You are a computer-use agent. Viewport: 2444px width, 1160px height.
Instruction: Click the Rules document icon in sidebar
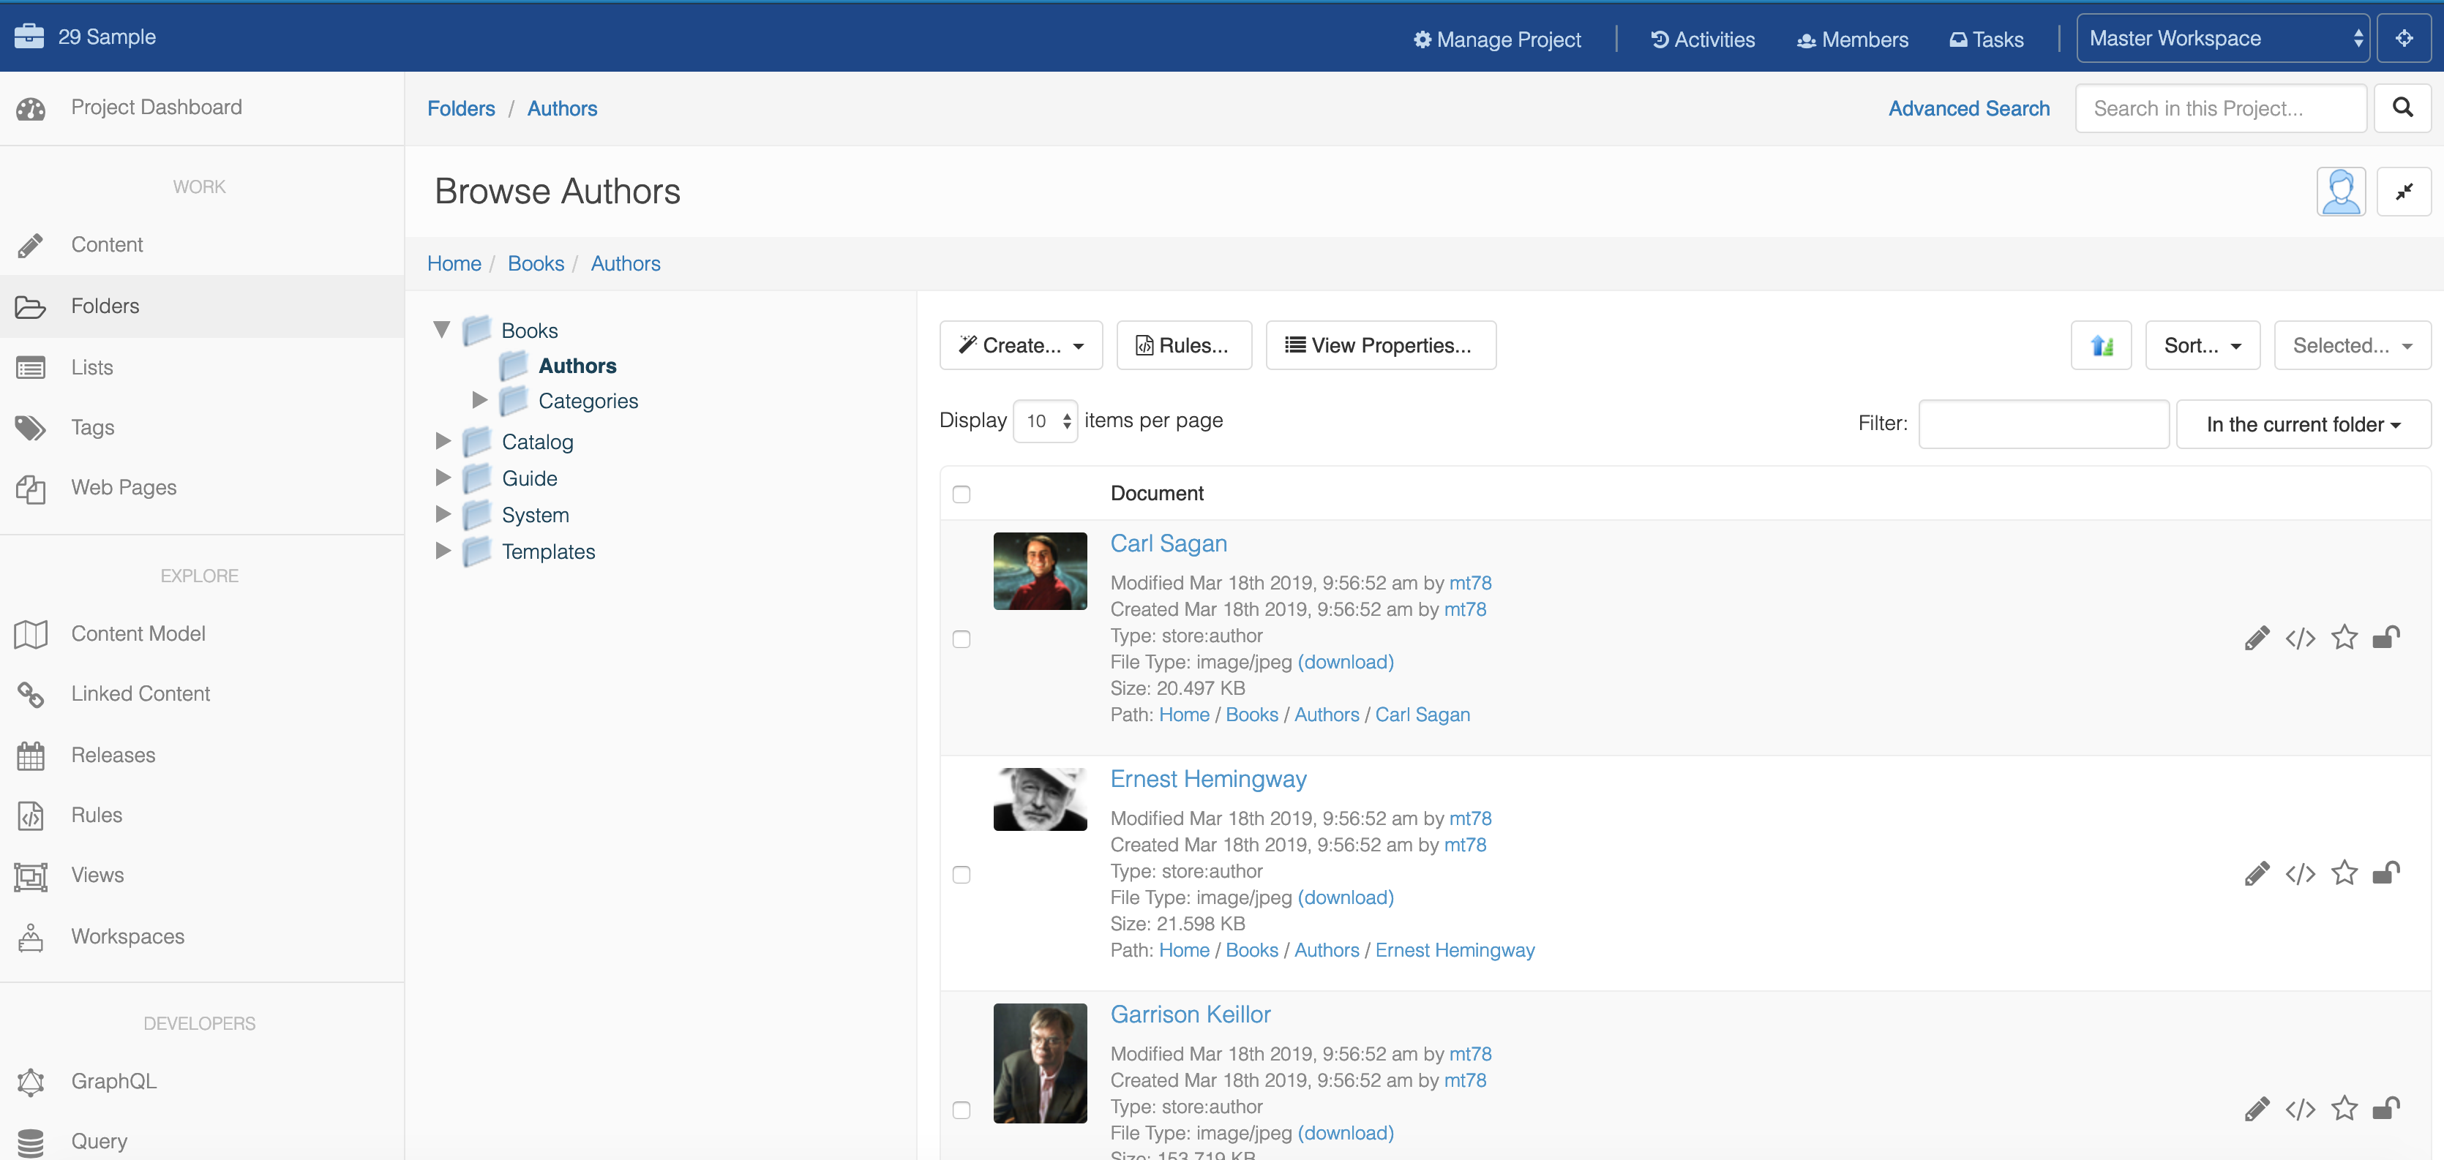(30, 816)
